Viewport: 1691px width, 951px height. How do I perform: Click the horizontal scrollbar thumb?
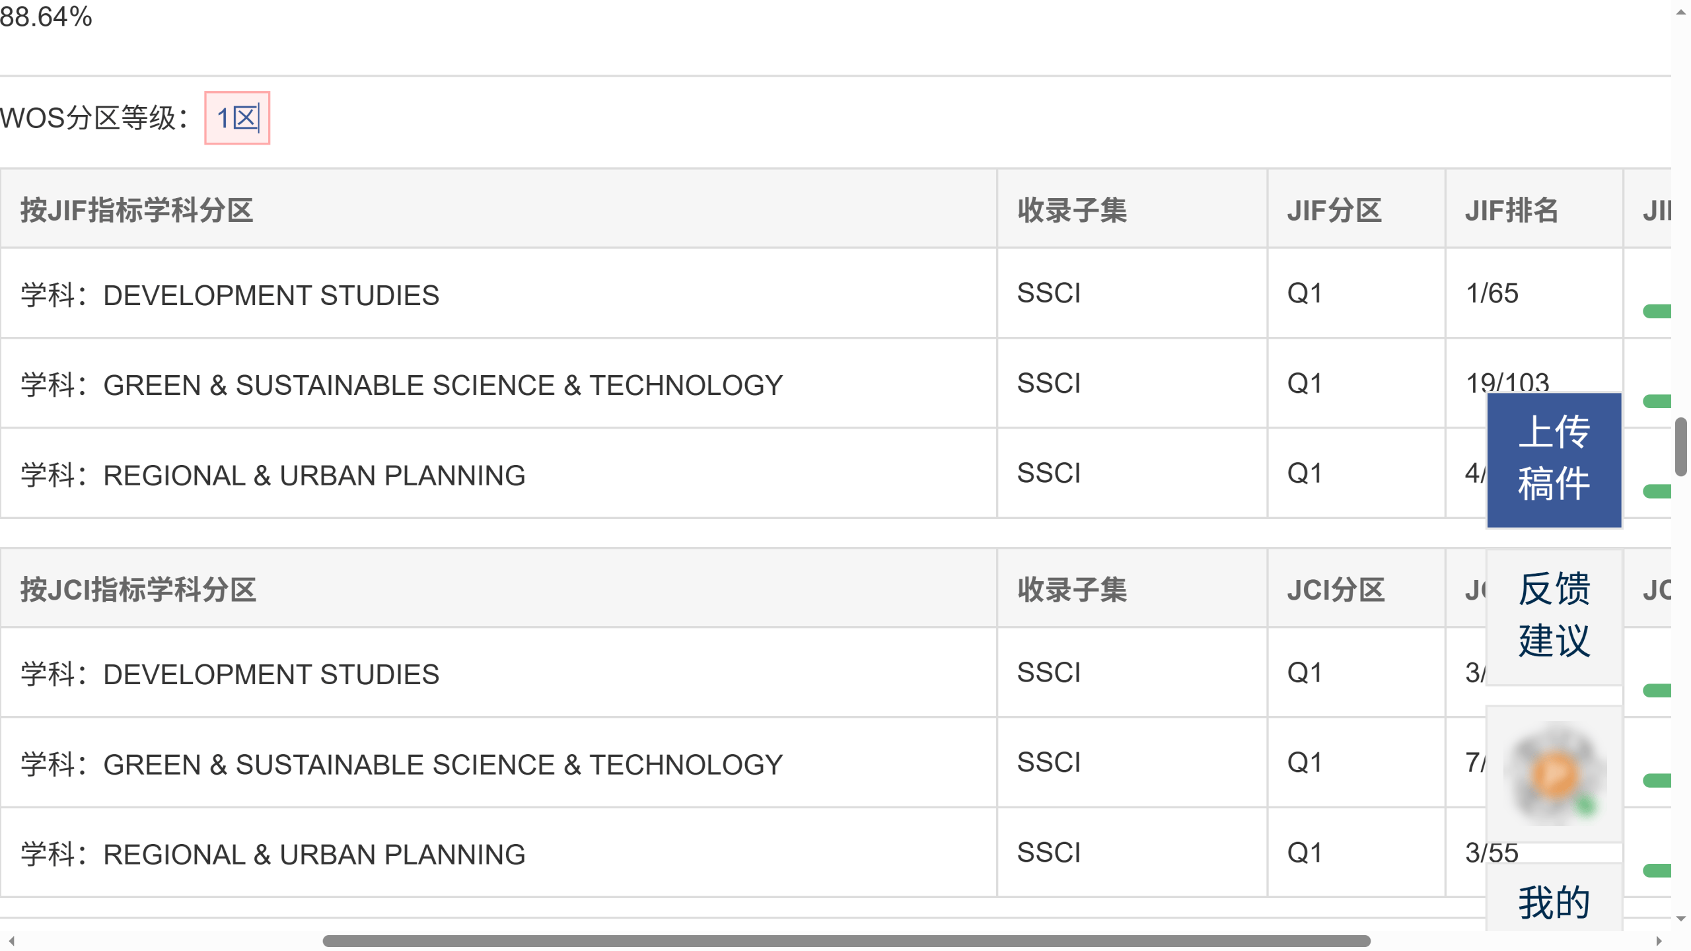(845, 941)
